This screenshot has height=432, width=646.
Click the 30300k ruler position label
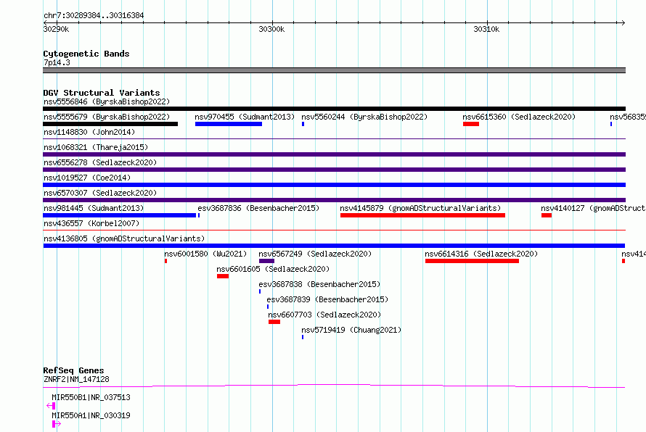tap(271, 29)
